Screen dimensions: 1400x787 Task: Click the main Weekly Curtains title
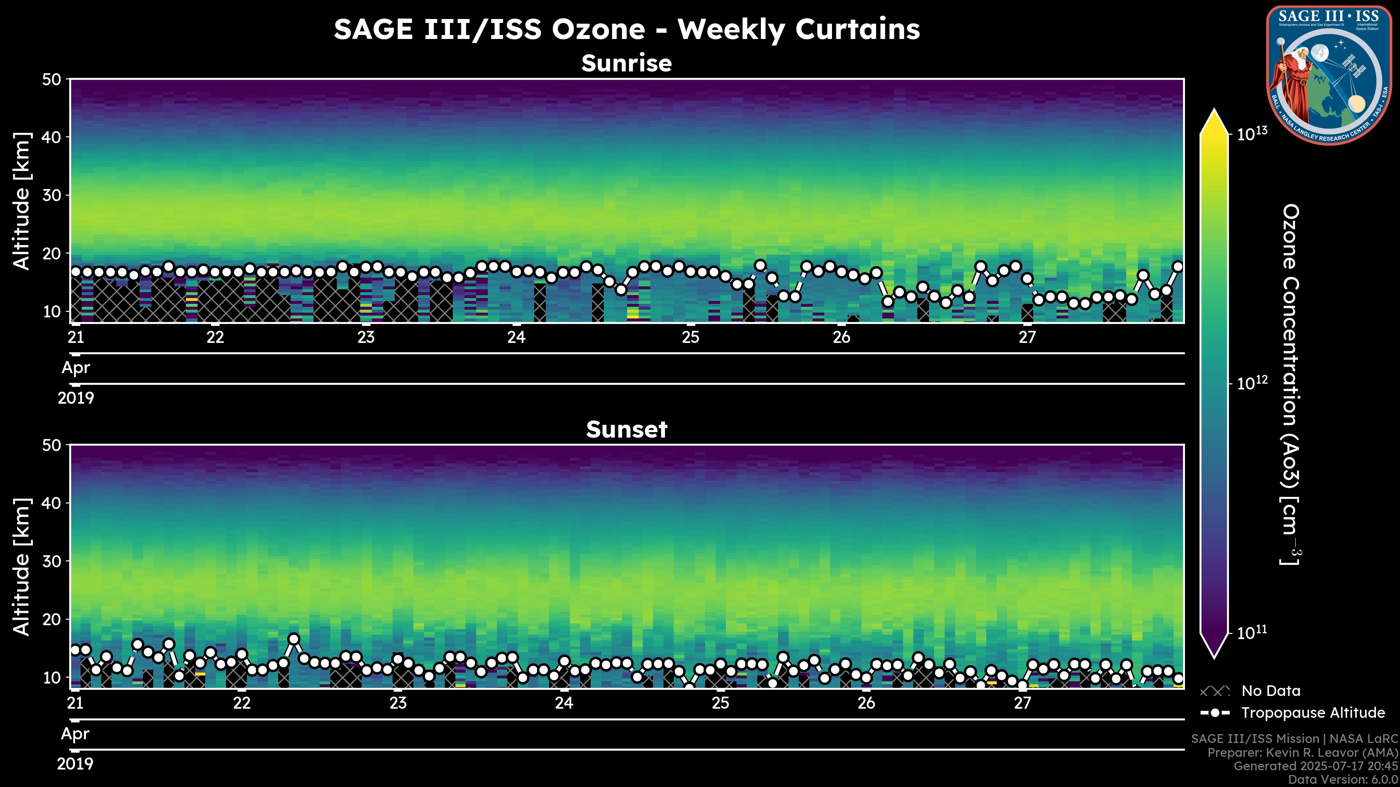tap(627, 29)
